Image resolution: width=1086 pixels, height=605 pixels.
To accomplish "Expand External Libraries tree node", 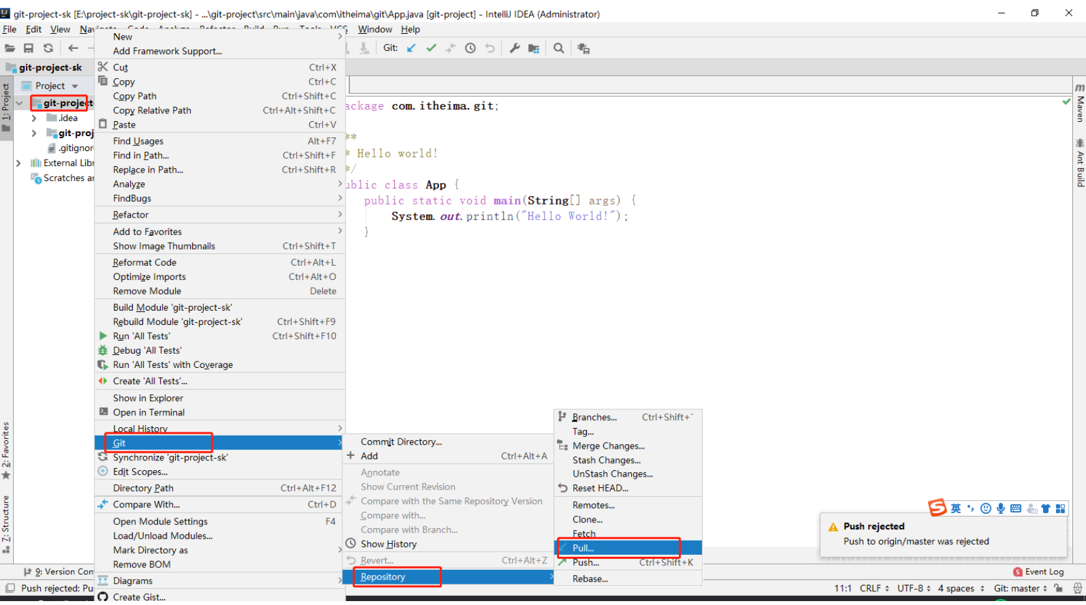I will point(18,163).
